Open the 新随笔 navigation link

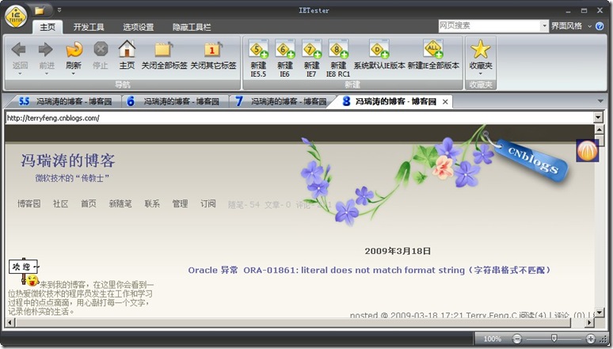[120, 203]
